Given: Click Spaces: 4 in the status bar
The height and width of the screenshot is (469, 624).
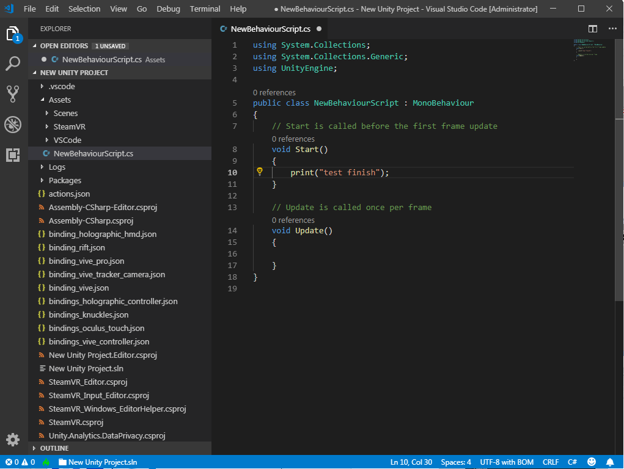Looking at the screenshot, I should click(455, 462).
